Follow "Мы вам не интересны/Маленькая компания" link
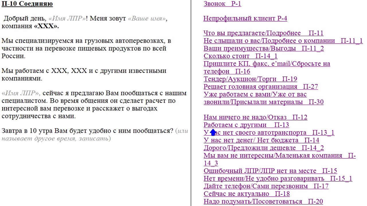367x206 pixels. coord(280,160)
